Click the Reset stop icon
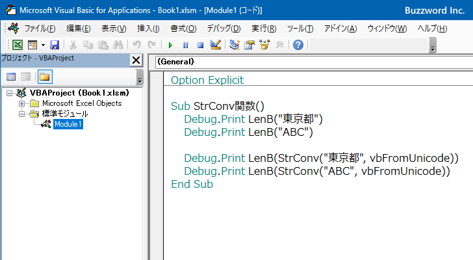473x260 pixels. pyautogui.click(x=200, y=45)
